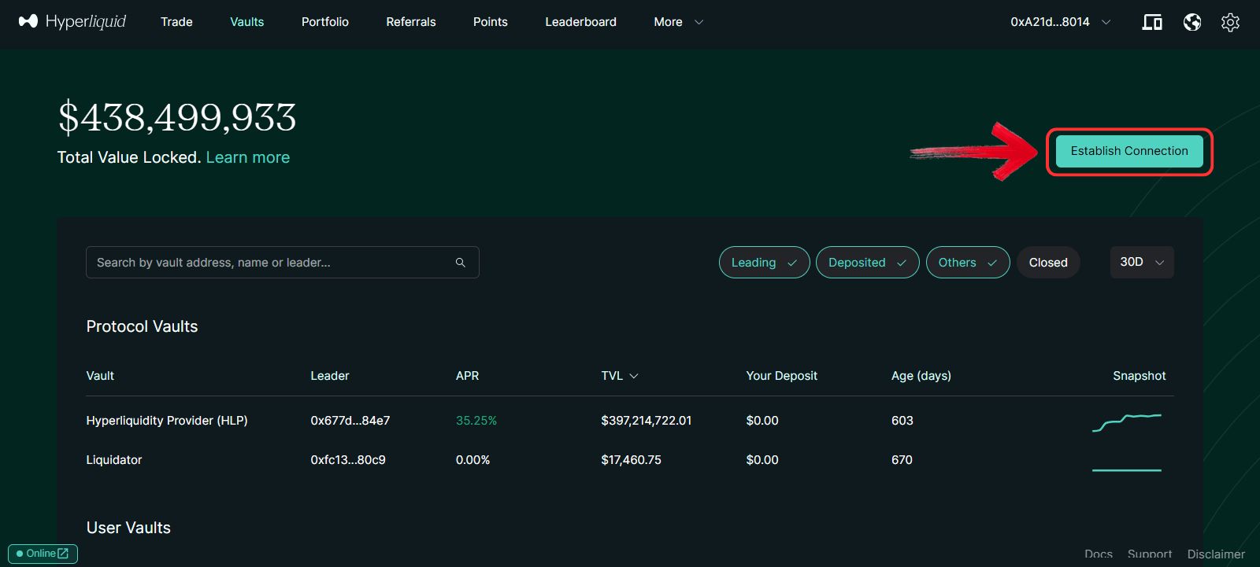Open the Online status external link icon
Image resolution: width=1260 pixels, height=567 pixels.
coord(63,554)
